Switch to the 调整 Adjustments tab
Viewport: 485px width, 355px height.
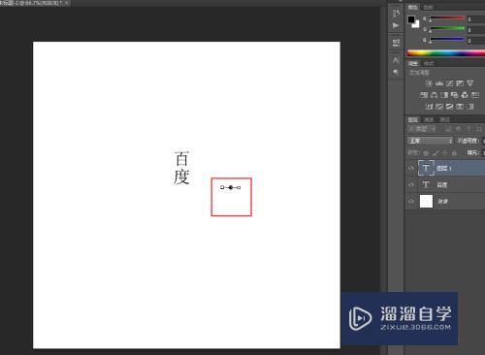[413, 63]
